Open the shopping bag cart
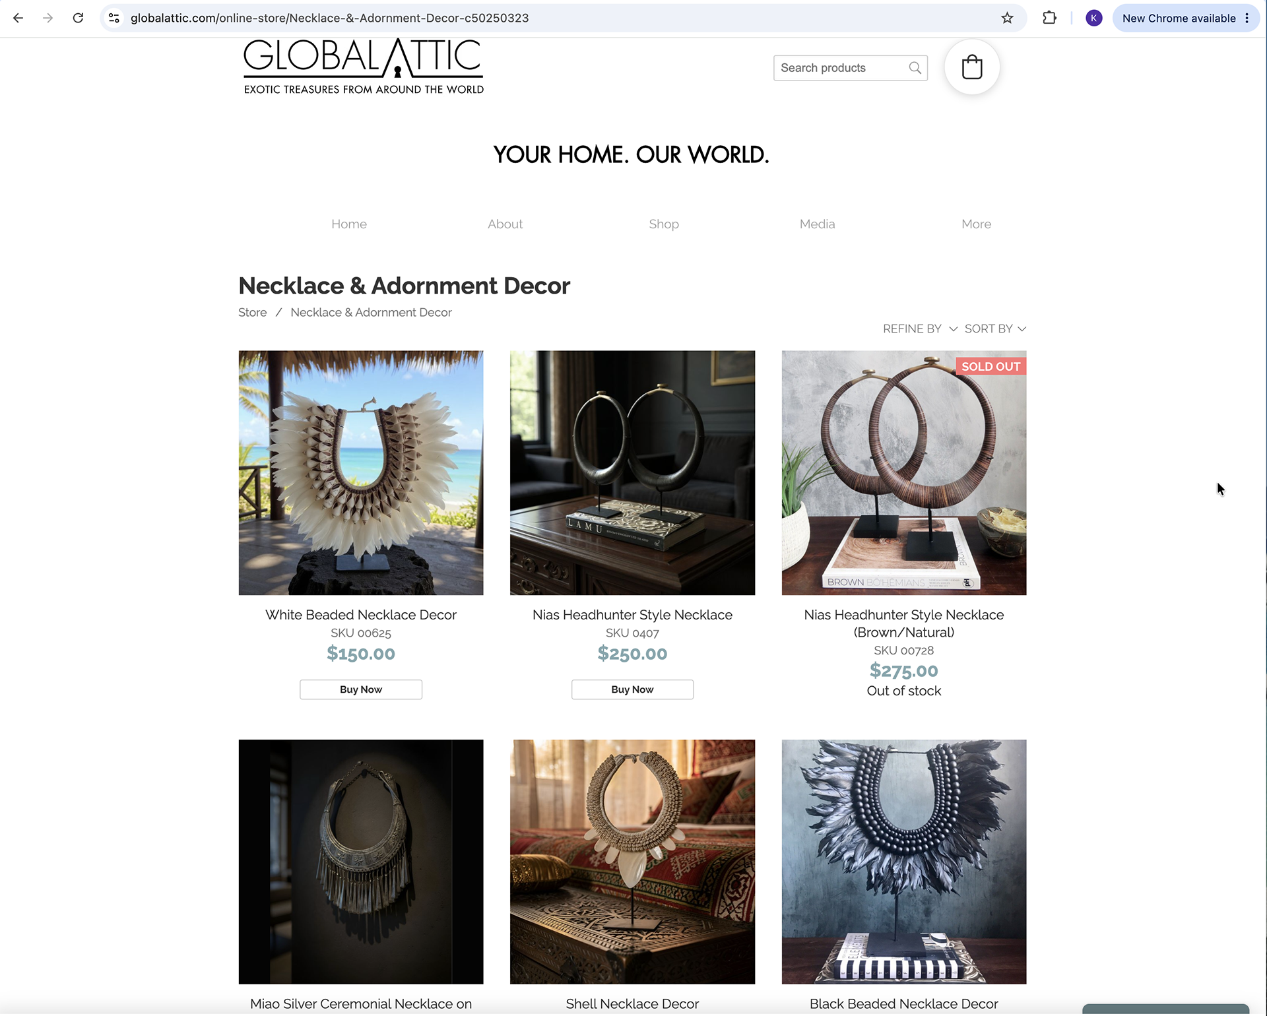The height and width of the screenshot is (1016, 1267). click(972, 67)
